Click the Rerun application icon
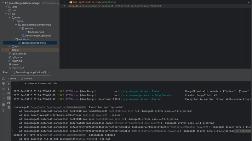The height and width of the screenshot is (141, 252). click(x=3, y=79)
